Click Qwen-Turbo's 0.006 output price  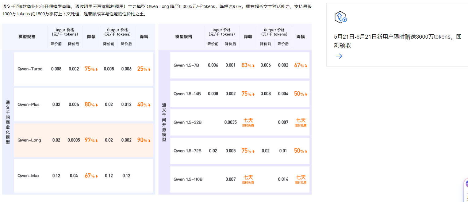[x=126, y=69]
